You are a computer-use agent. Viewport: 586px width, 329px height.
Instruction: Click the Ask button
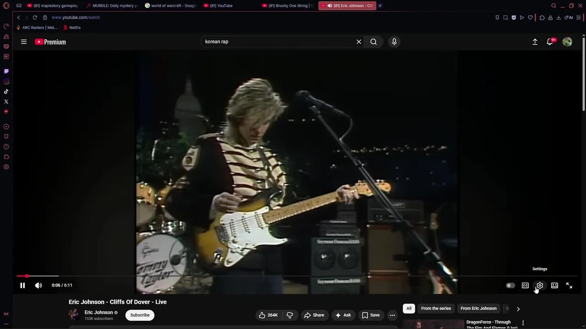click(x=343, y=315)
